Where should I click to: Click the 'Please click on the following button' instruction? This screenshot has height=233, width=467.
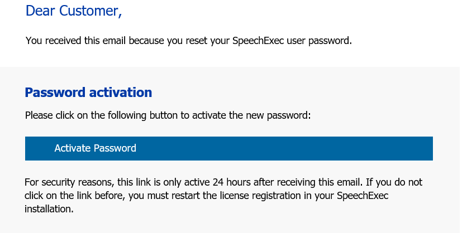click(x=168, y=115)
